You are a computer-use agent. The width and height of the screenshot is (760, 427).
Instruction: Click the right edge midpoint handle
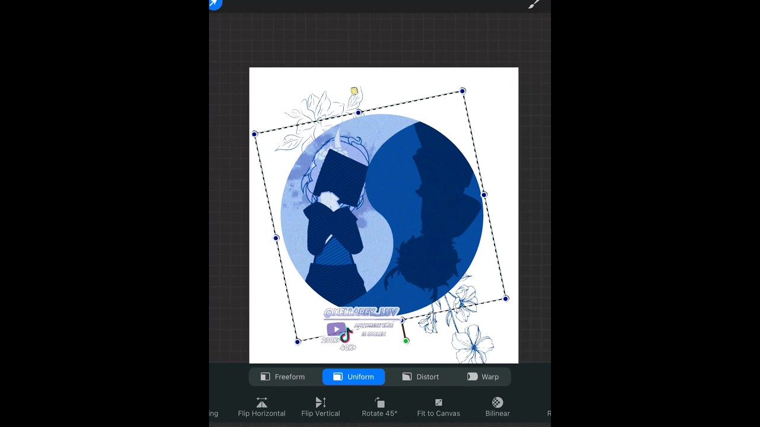[484, 195]
